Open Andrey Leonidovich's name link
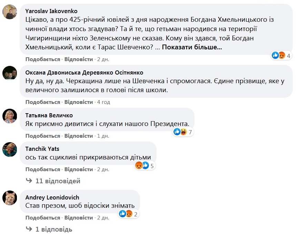Viewport: 300px width, 234px height. pos(52,197)
